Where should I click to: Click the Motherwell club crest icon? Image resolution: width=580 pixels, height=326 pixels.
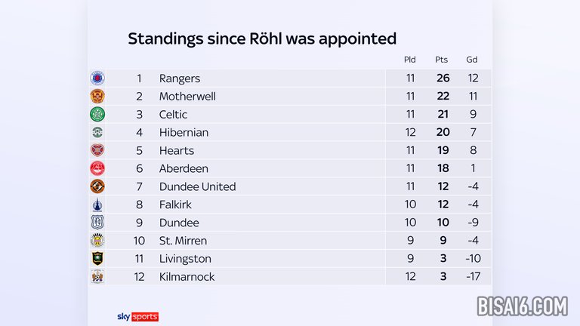(x=97, y=97)
